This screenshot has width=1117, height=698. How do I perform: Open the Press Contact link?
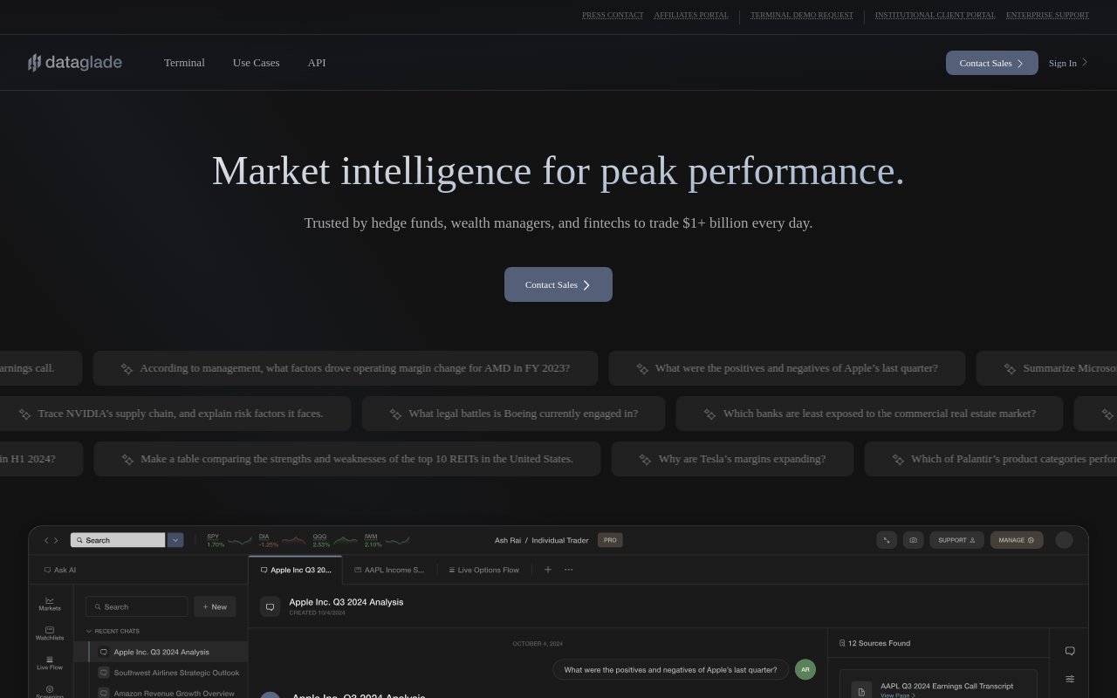pyautogui.click(x=613, y=15)
